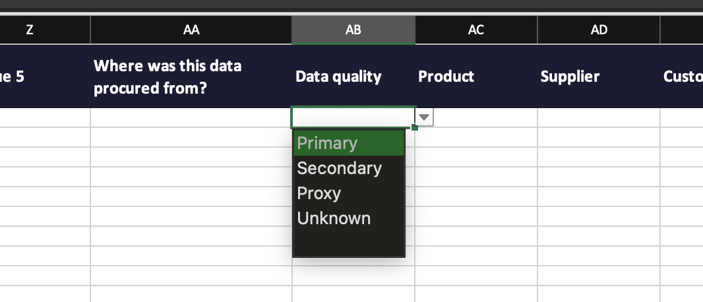Click the first empty cell under procured from
Screen dimensions: 703x302
(x=191, y=117)
